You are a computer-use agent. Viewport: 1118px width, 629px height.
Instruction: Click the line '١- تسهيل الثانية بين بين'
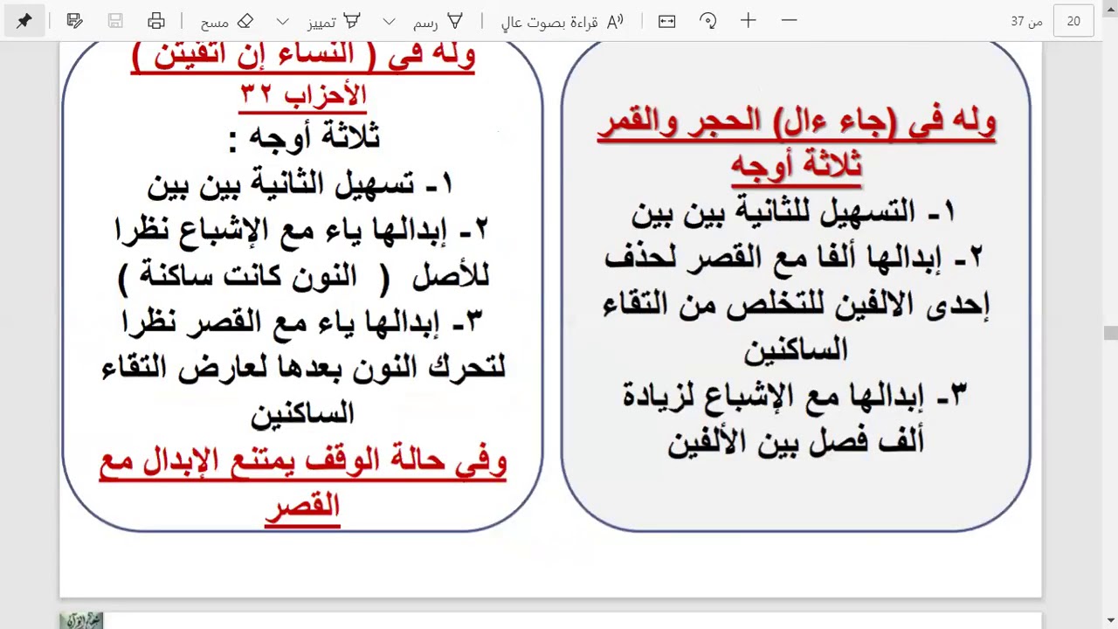[x=300, y=183]
